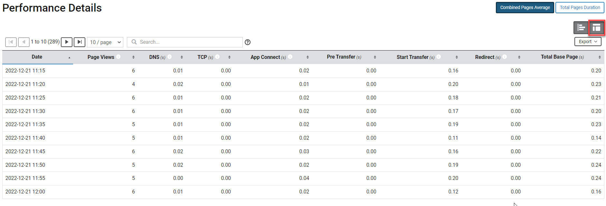Click the Page Views value 4 in 11:20 row

[133, 84]
